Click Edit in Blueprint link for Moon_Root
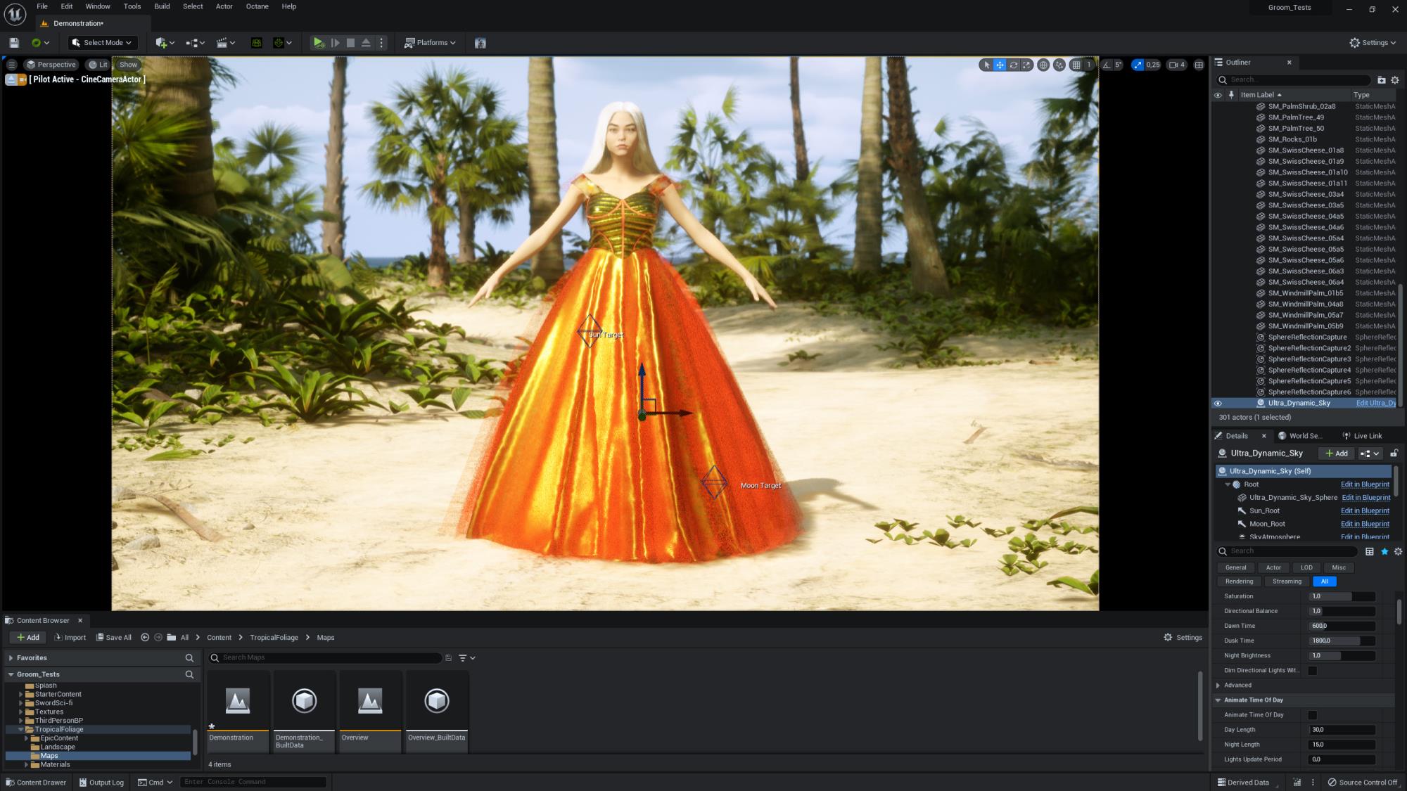1407x791 pixels. [x=1365, y=525]
